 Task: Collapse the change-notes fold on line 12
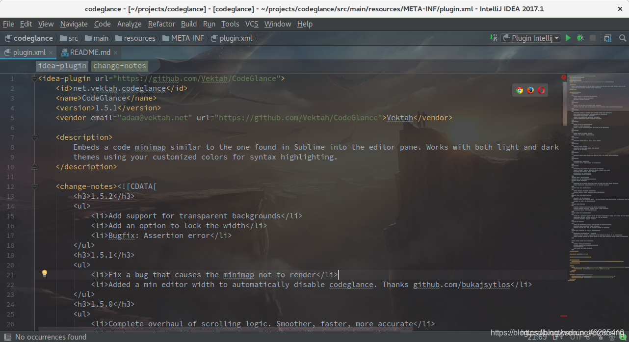[34, 186]
